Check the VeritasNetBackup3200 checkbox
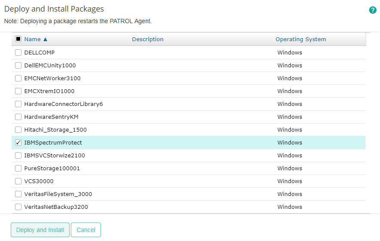The image size is (380, 241). (x=18, y=207)
